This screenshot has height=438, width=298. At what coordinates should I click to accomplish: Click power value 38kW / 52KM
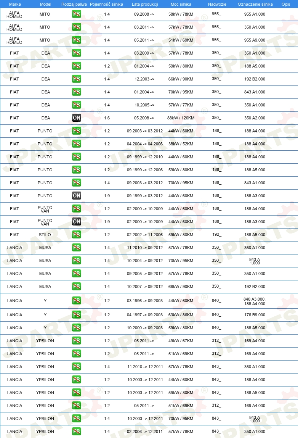(181, 144)
